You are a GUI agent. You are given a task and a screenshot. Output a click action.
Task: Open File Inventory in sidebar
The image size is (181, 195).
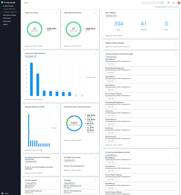tap(7, 18)
